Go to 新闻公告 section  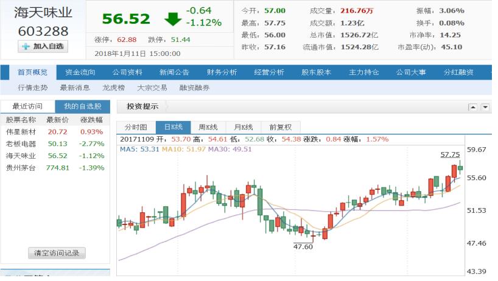click(x=174, y=72)
